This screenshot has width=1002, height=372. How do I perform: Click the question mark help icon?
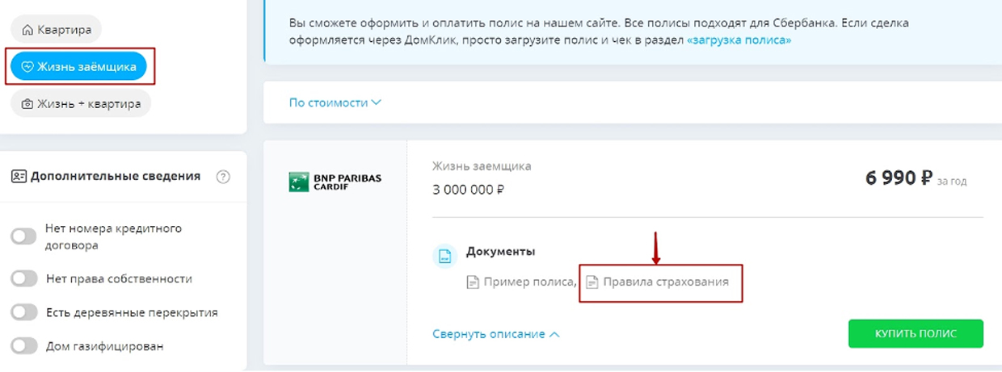(223, 177)
